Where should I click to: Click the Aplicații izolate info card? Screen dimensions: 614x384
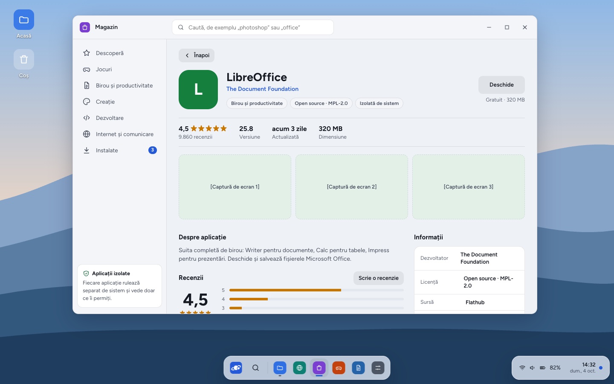coord(119,286)
